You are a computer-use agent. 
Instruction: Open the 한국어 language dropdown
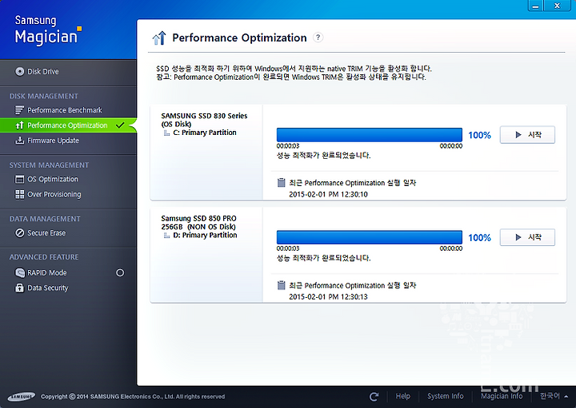coord(554,396)
